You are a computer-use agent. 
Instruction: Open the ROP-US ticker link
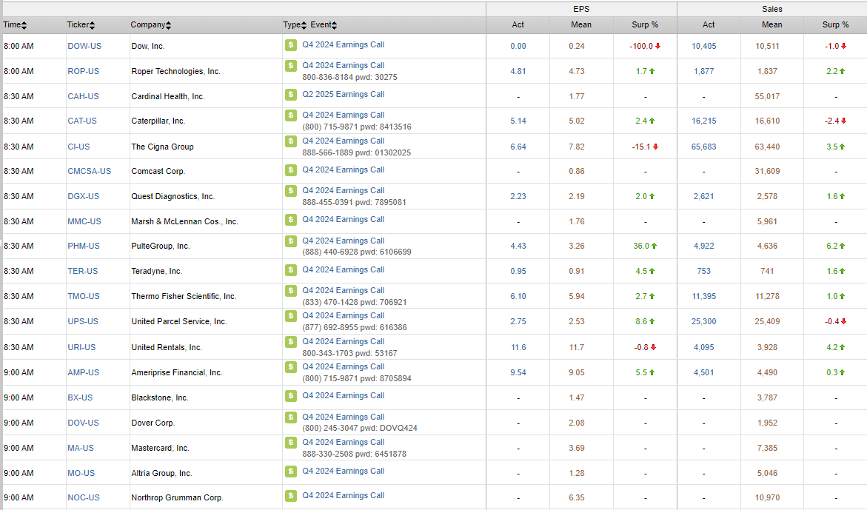(x=84, y=71)
